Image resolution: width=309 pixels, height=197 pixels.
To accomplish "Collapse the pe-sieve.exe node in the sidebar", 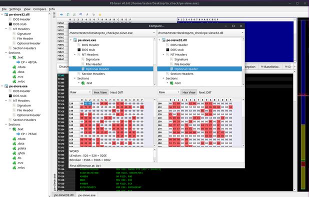I will tap(2, 86).
